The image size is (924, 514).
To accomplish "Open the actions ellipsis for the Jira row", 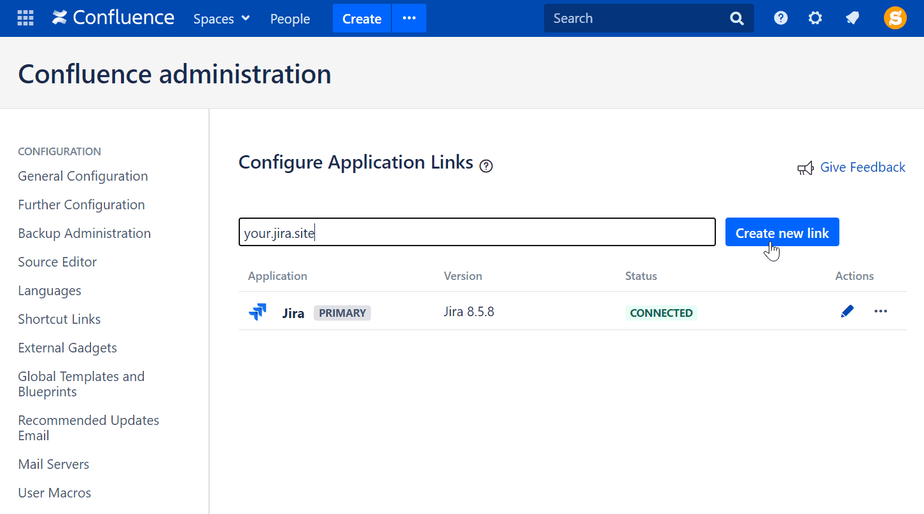I will [x=881, y=311].
